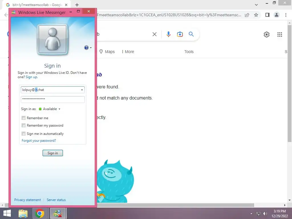
Task: Open a new Chrome tab
Action: click(77, 5)
